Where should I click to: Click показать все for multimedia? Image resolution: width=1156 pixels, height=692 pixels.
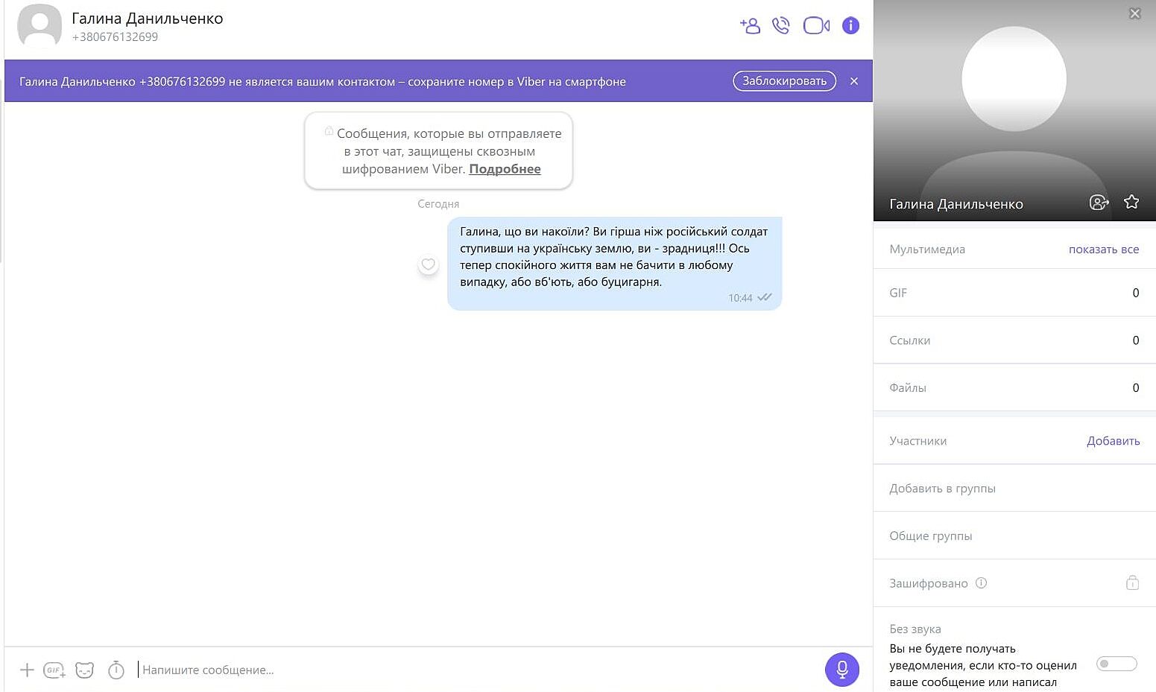pyautogui.click(x=1103, y=250)
